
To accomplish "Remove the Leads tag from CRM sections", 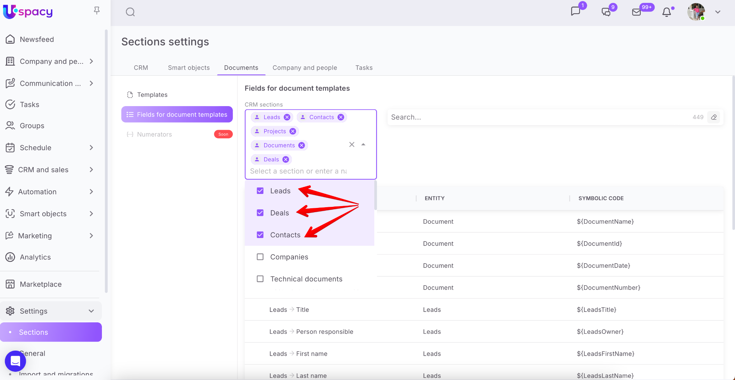I will (287, 117).
